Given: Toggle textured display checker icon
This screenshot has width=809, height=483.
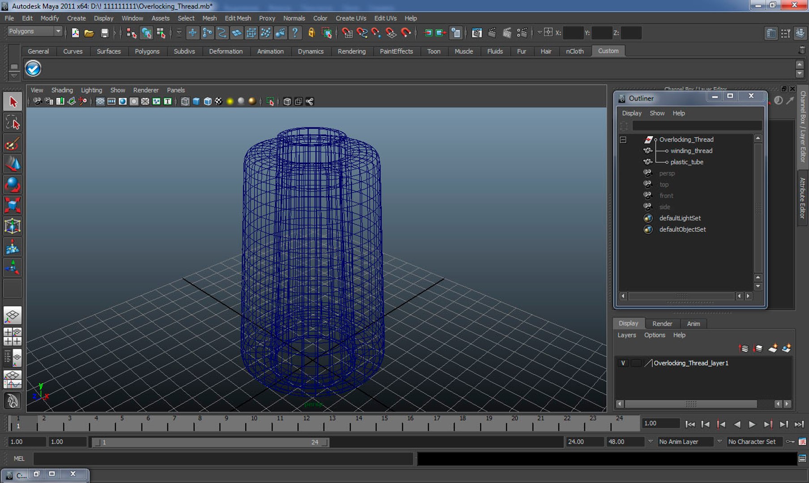Looking at the screenshot, I should 218,102.
